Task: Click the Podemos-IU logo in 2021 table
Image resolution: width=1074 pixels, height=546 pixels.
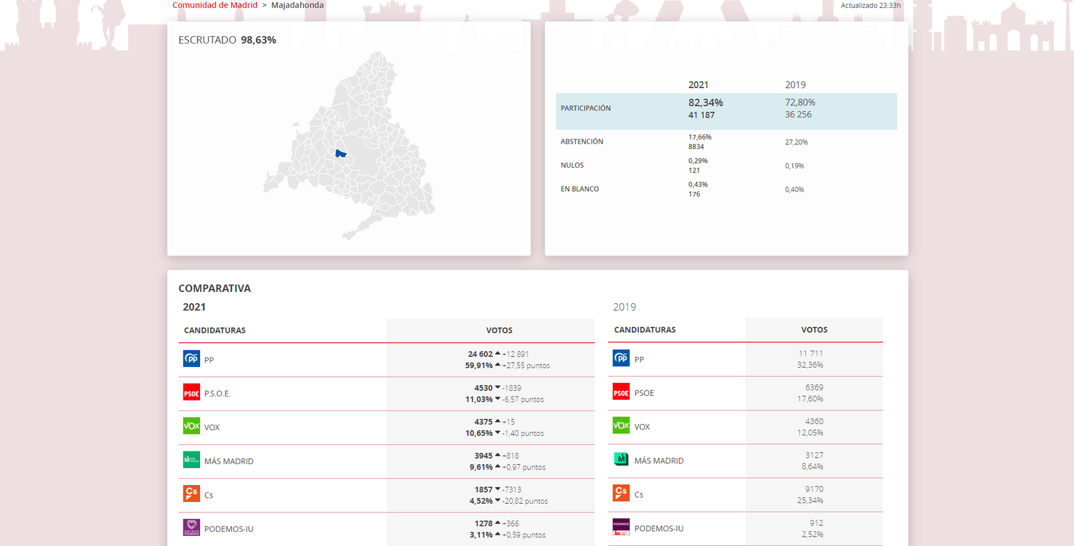Action: click(191, 527)
